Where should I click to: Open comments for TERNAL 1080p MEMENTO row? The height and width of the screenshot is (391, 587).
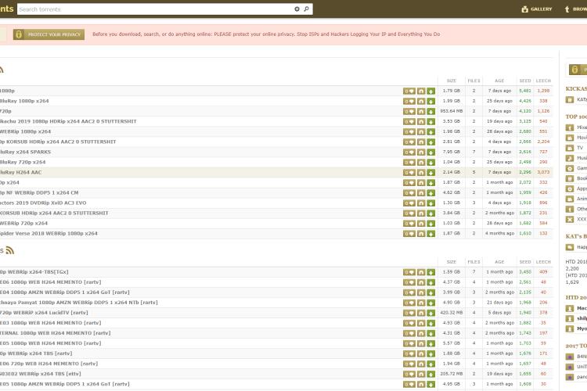(409, 333)
